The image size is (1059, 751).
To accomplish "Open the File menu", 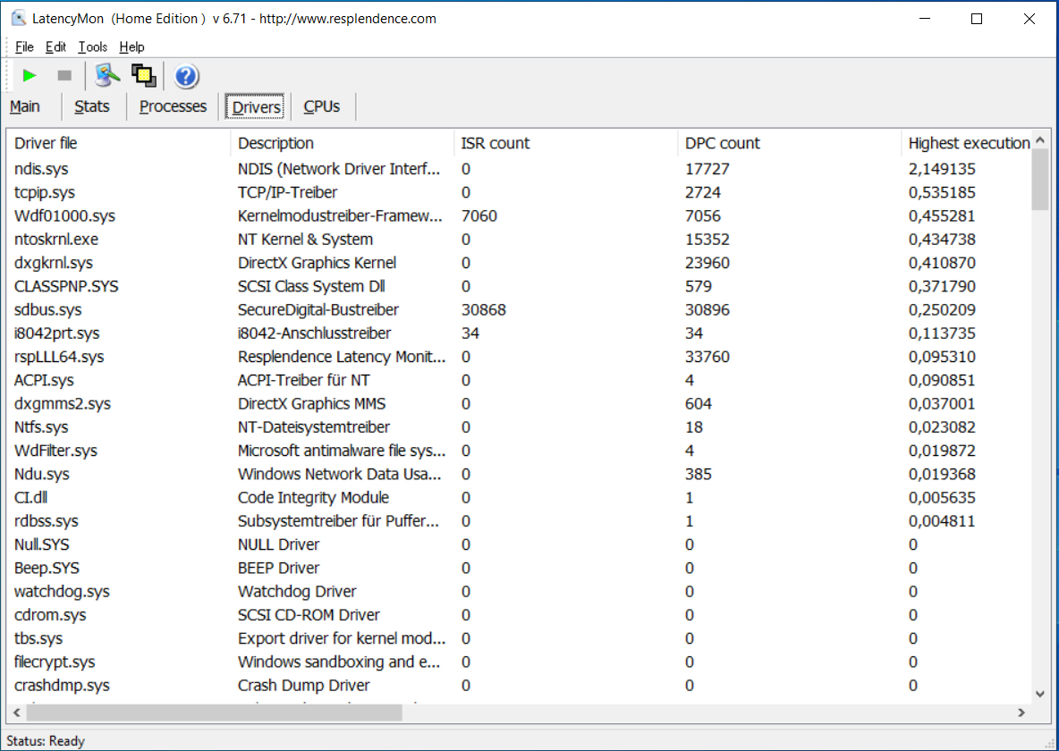I will (x=24, y=47).
